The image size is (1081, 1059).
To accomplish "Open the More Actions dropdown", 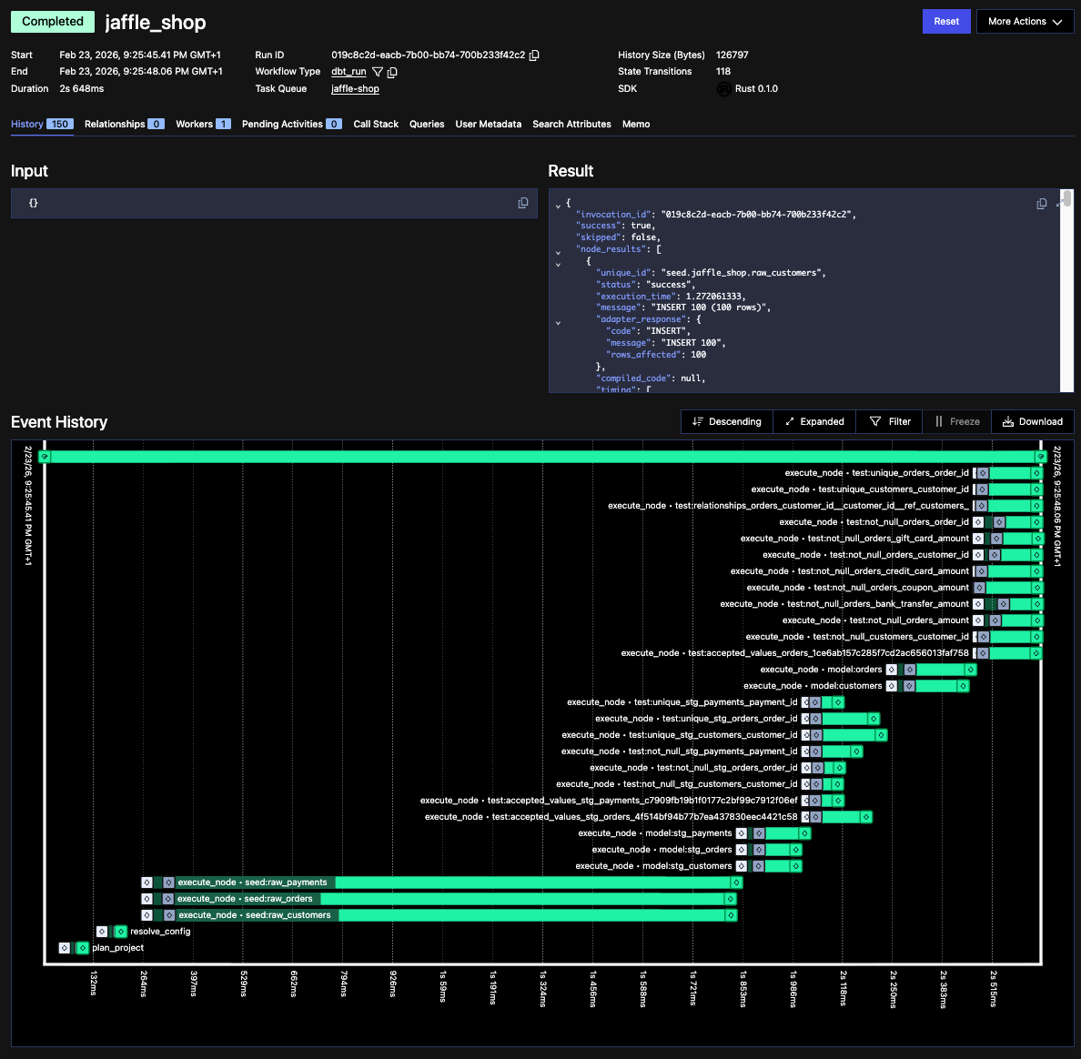I will pyautogui.click(x=1025, y=21).
